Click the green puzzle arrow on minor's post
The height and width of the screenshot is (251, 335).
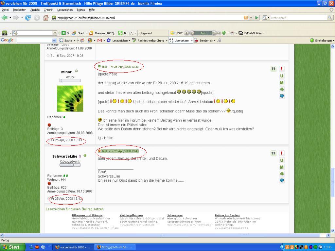point(282,89)
